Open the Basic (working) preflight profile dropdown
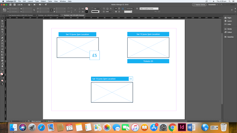This screenshot has width=237, height=133. coord(44,121)
